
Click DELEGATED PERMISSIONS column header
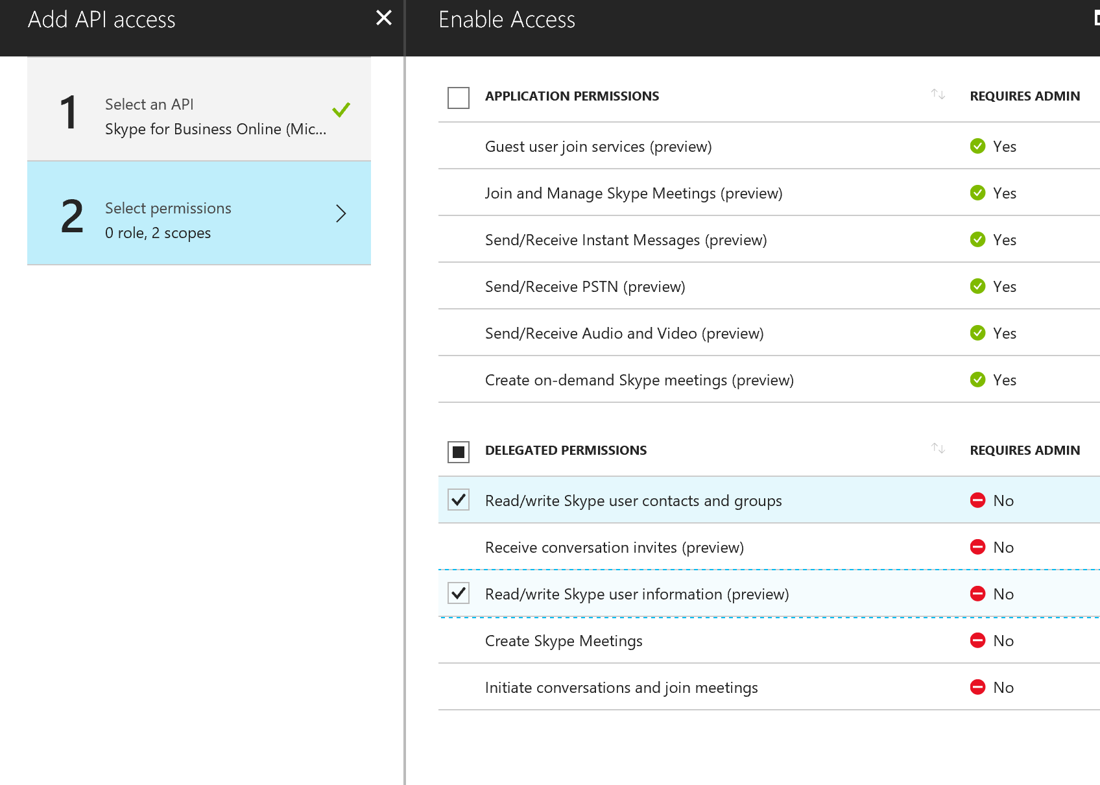click(566, 450)
